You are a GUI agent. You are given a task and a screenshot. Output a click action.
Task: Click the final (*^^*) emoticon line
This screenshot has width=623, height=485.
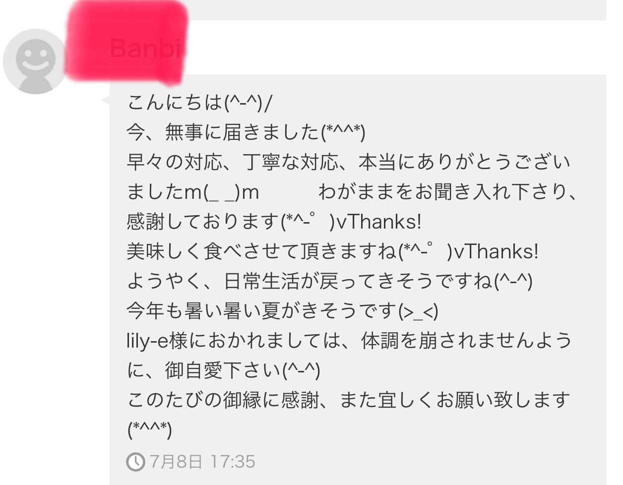[149, 430]
